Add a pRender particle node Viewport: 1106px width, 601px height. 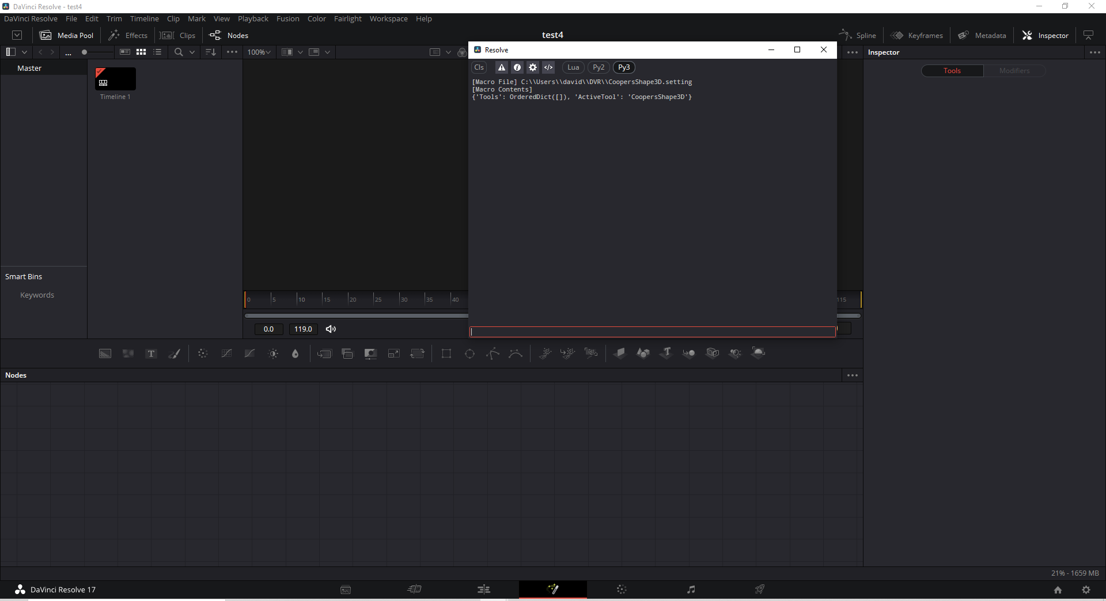click(x=591, y=353)
